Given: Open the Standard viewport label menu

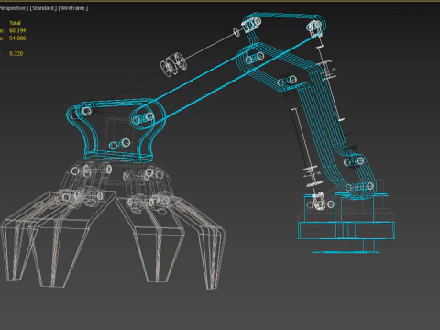Looking at the screenshot, I should [x=43, y=8].
